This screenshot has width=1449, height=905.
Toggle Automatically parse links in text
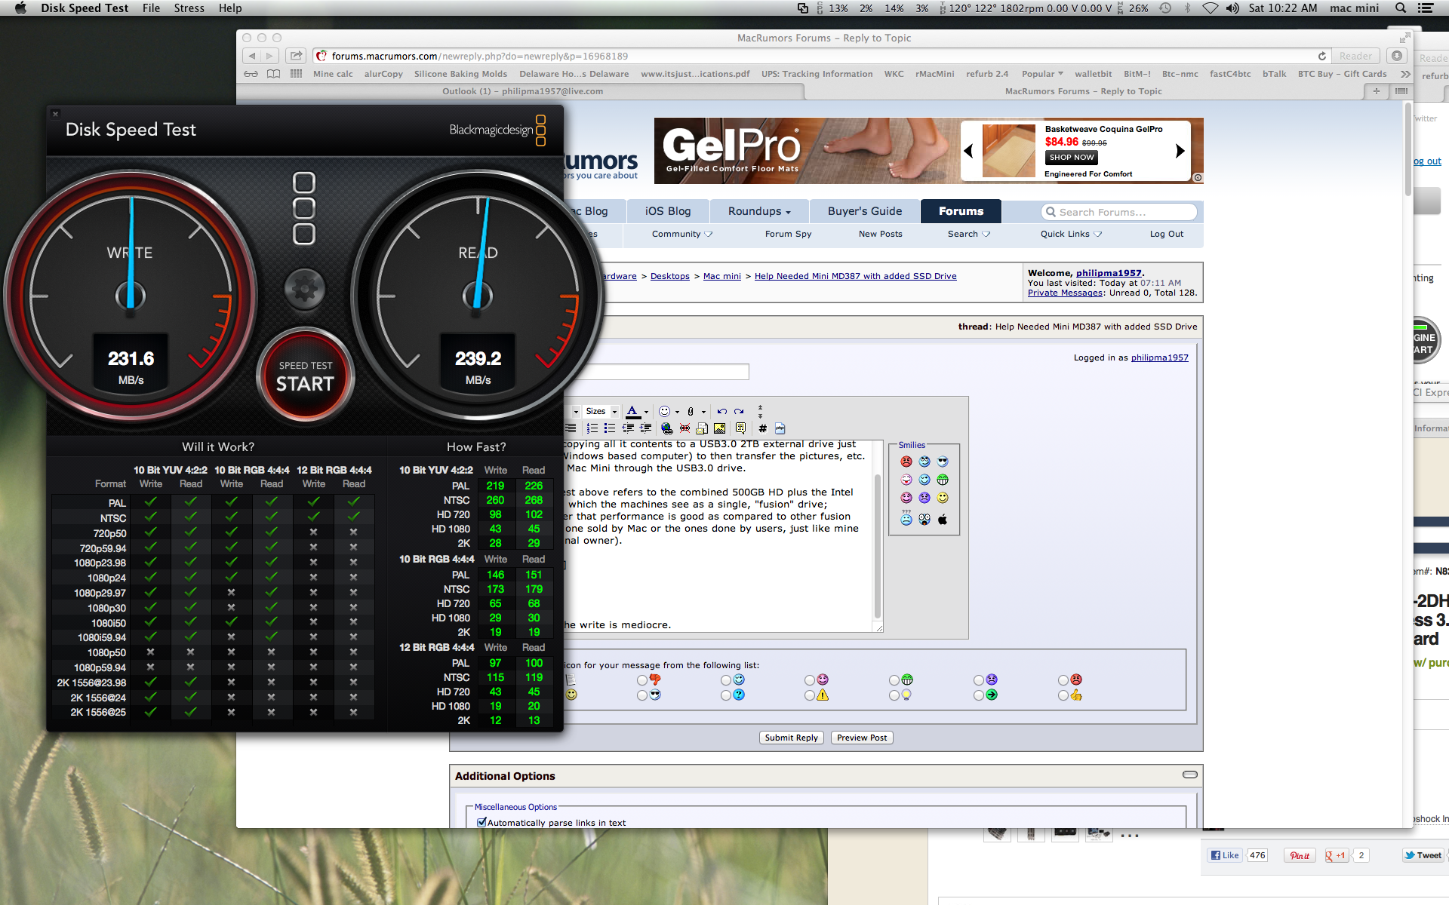click(x=481, y=822)
